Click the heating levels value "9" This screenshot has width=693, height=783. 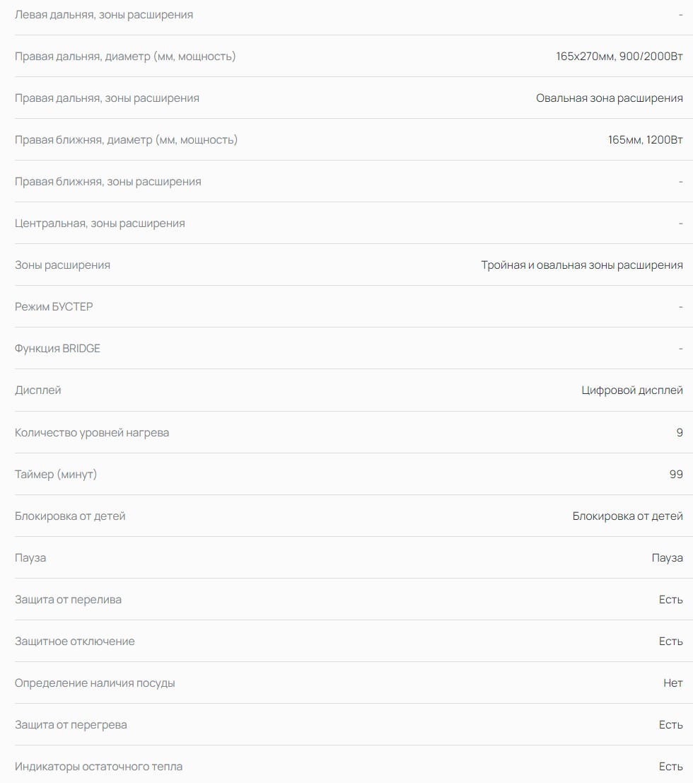click(x=680, y=432)
